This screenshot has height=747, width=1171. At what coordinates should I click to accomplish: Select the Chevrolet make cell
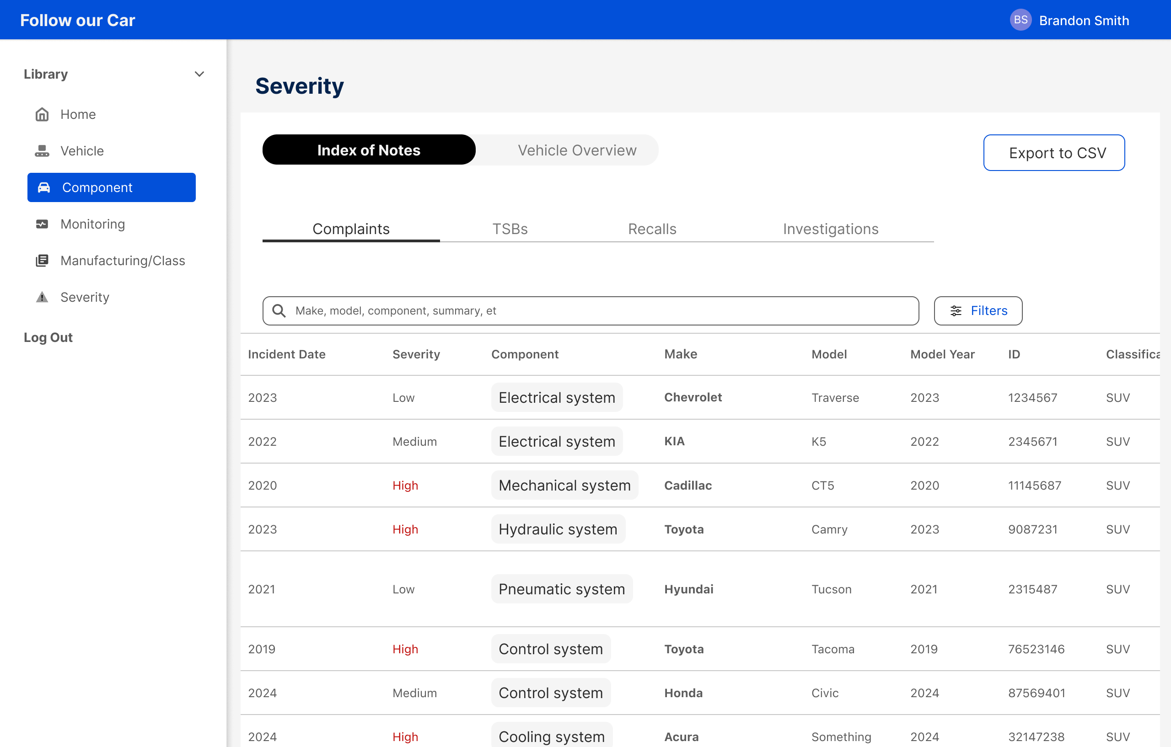[x=693, y=398]
